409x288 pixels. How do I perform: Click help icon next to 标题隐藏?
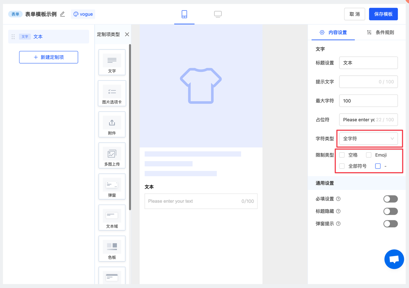(338, 211)
